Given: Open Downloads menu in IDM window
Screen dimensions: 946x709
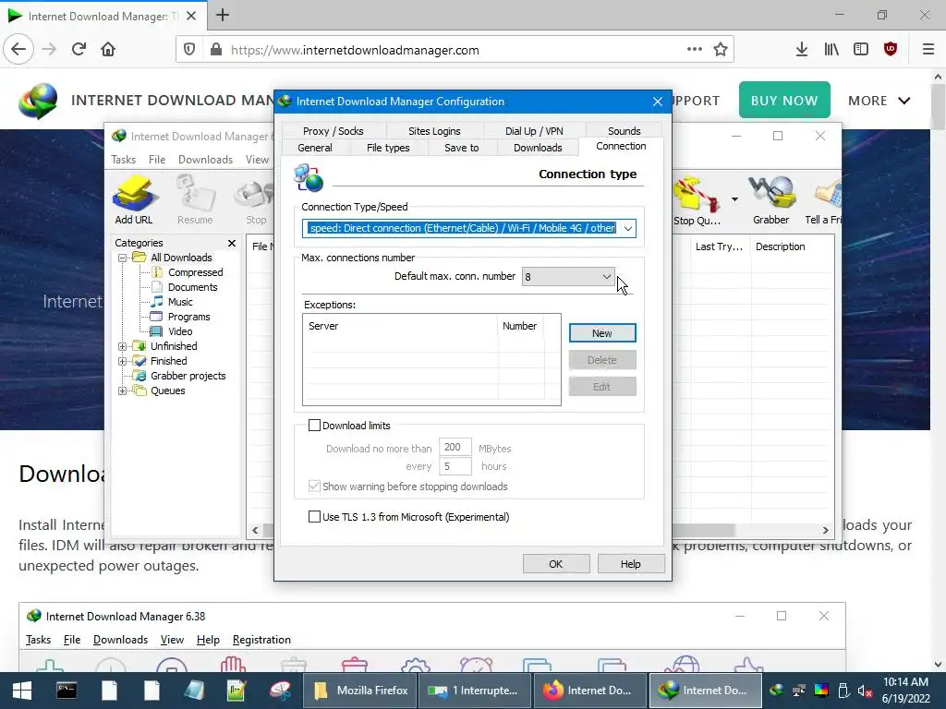Looking at the screenshot, I should pos(205,160).
